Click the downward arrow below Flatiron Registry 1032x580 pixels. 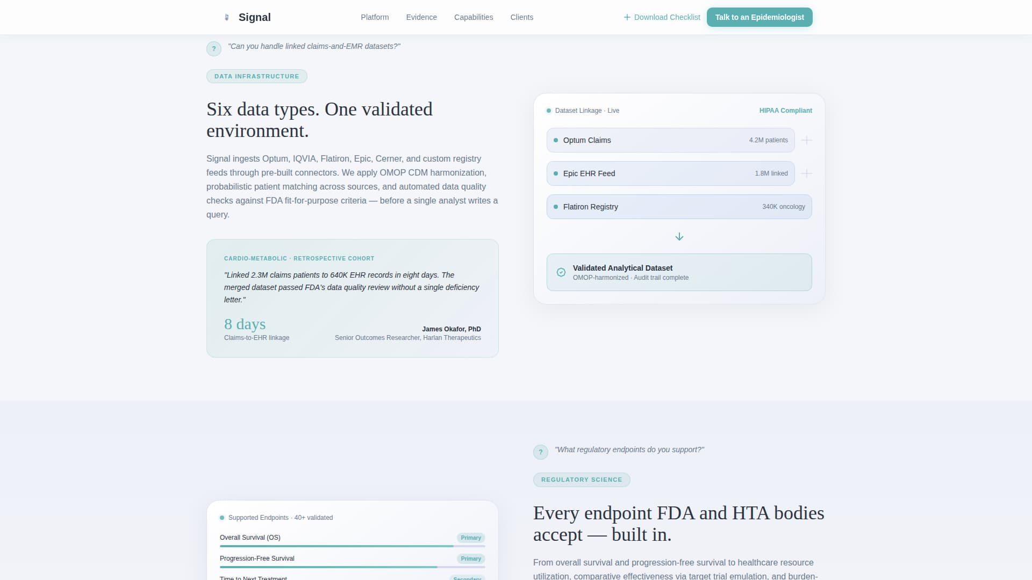coord(679,236)
